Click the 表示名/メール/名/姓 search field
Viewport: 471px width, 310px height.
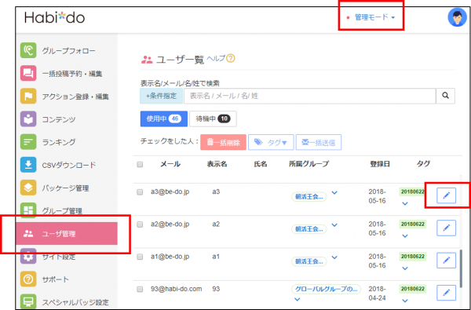click(x=310, y=96)
